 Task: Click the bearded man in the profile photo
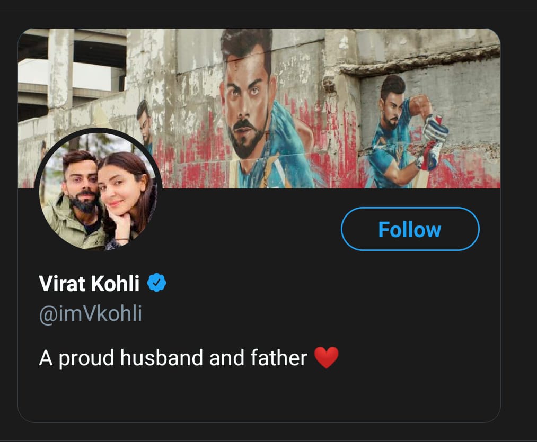(78, 180)
